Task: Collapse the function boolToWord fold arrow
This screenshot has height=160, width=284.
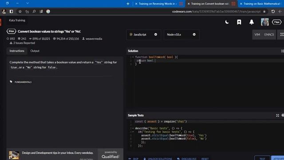Action: (133, 57)
